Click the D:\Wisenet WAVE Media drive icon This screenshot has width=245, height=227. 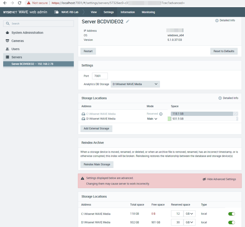(83, 119)
